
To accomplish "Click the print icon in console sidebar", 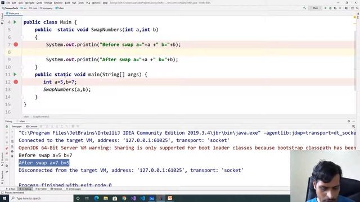I will 12,151.
